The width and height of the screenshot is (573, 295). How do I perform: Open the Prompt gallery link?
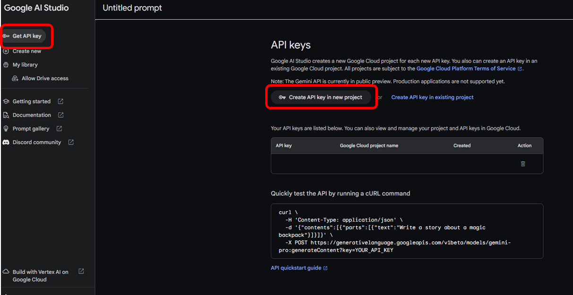tap(31, 129)
